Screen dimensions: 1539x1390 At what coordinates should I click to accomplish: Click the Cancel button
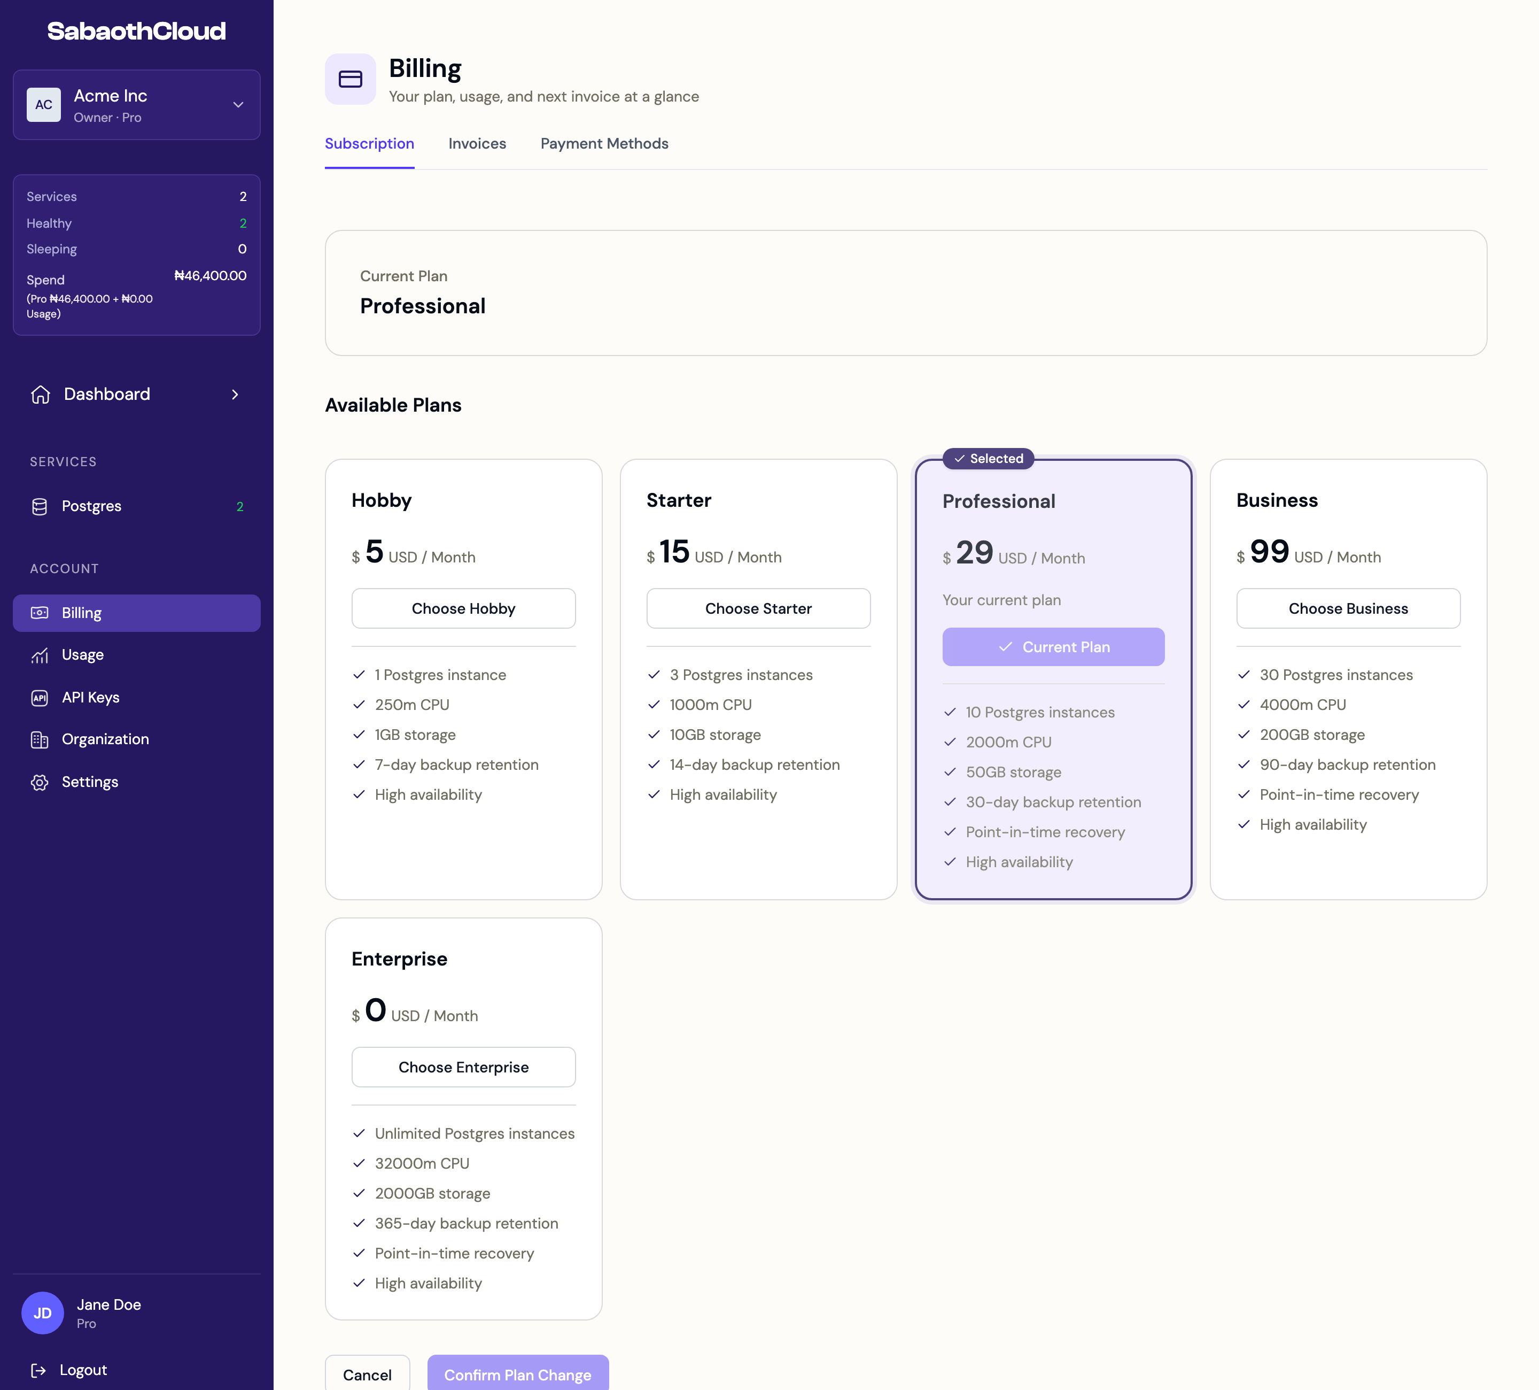tap(367, 1374)
